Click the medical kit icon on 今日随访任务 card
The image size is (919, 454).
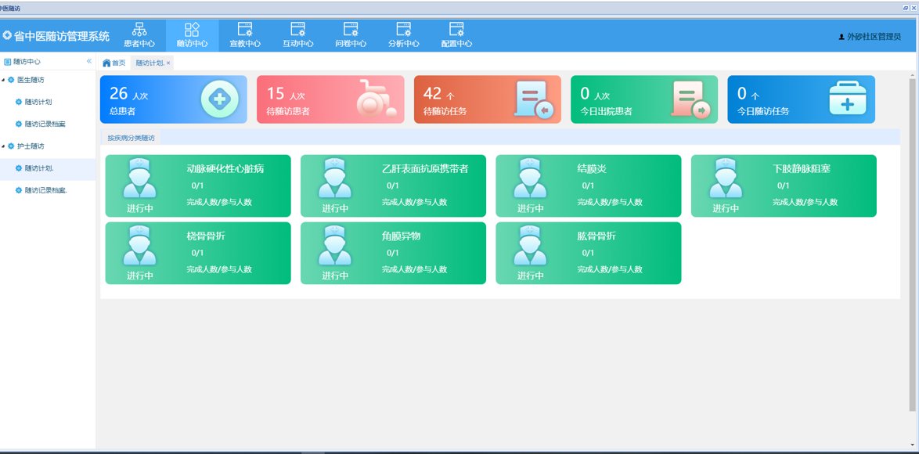tap(849, 100)
